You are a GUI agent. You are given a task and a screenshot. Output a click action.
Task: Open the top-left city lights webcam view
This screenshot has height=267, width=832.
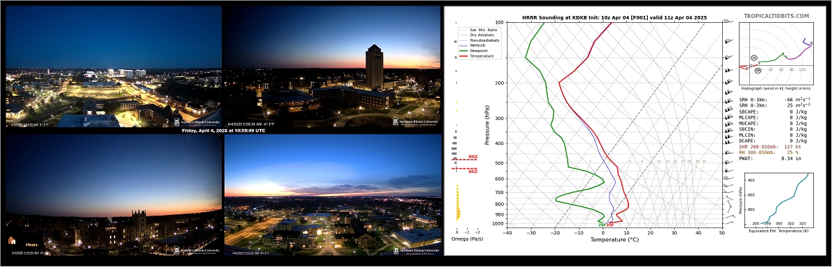[x=113, y=66]
